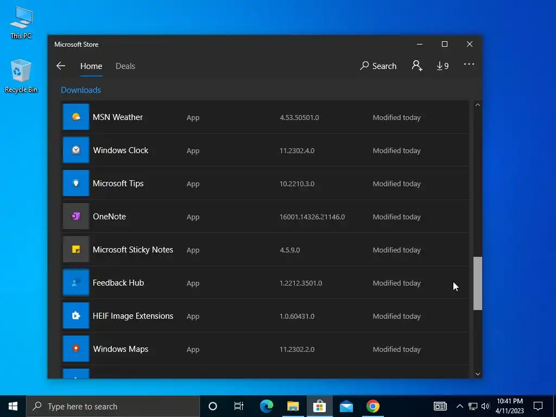The height and width of the screenshot is (417, 556).
Task: Click the Windows Clock app name
Action: [121, 150]
